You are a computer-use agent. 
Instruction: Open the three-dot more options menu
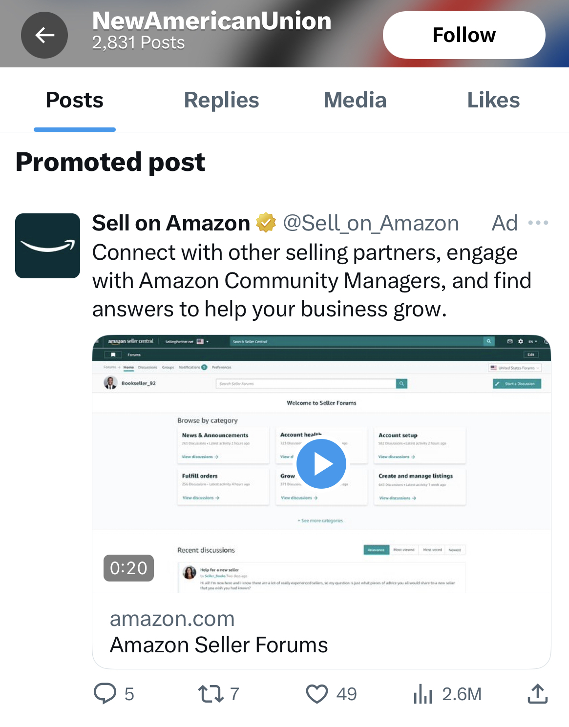click(x=538, y=223)
